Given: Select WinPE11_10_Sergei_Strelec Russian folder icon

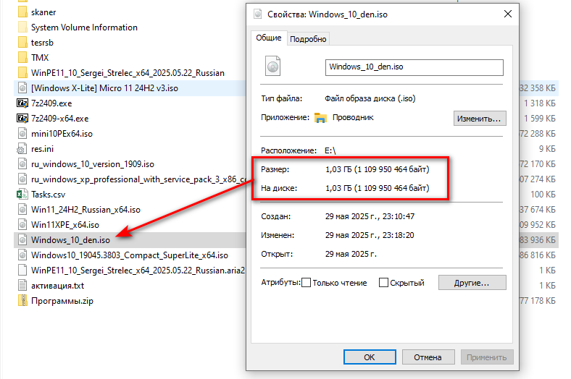Looking at the screenshot, I should [x=22, y=72].
